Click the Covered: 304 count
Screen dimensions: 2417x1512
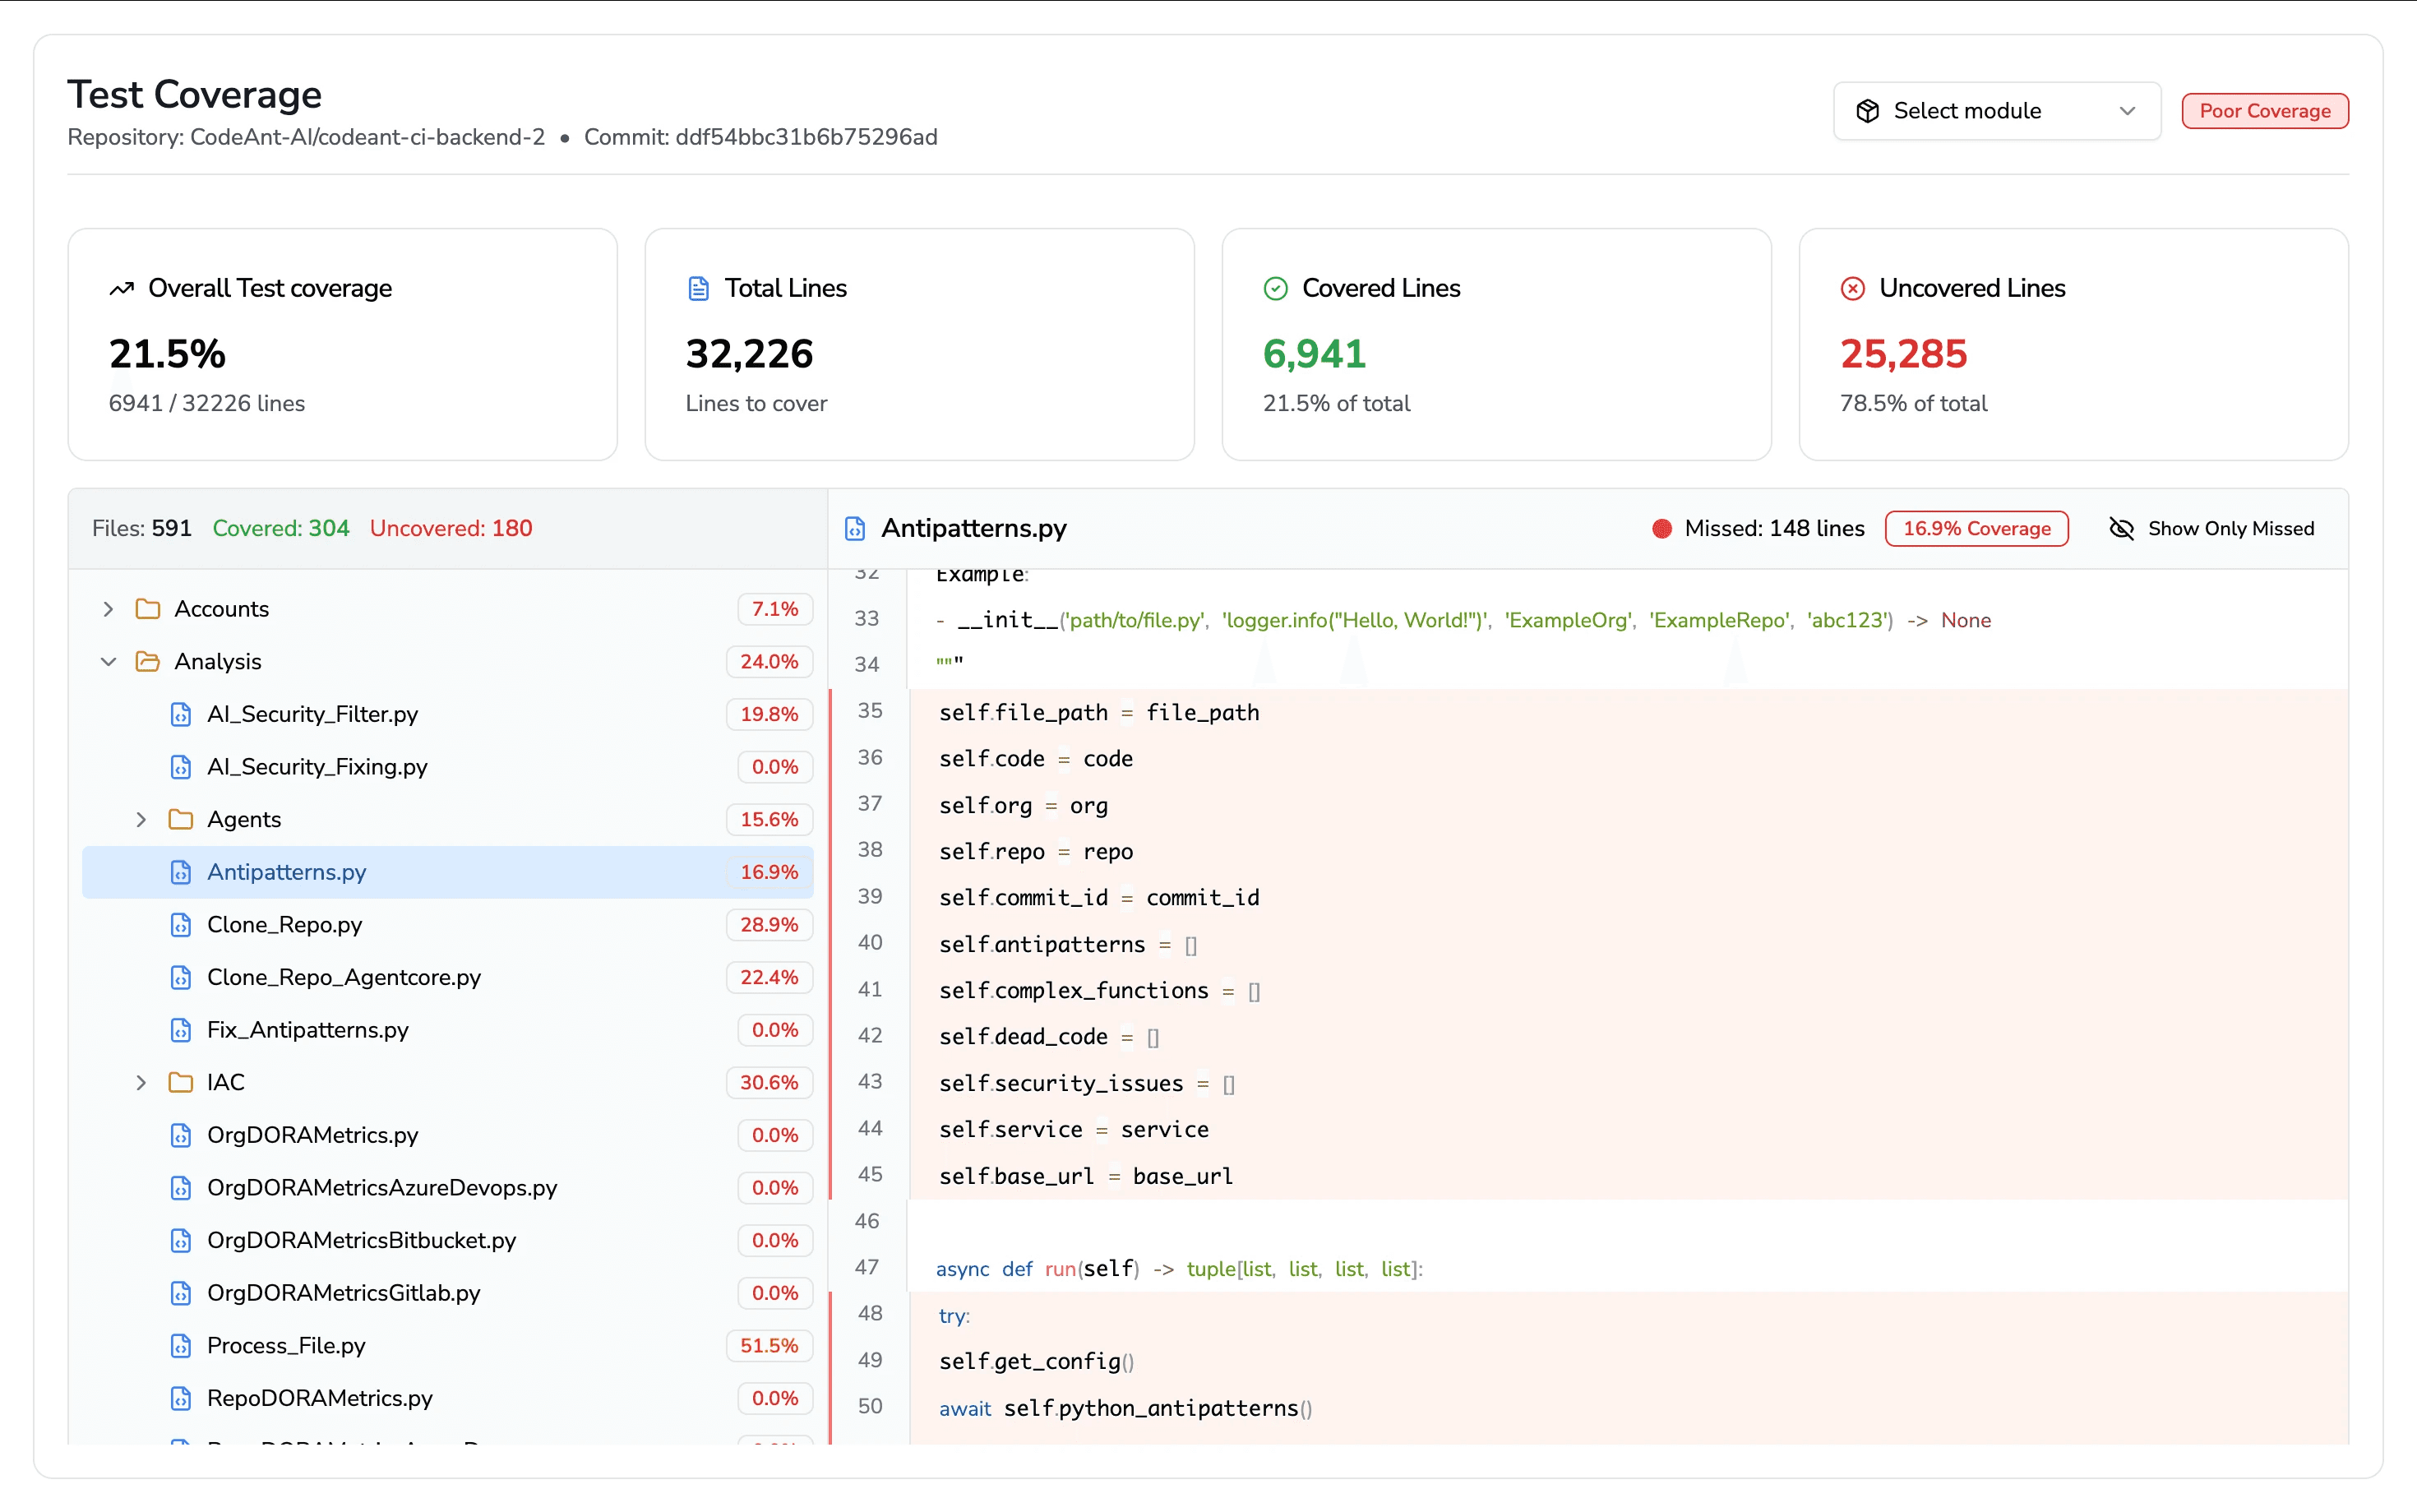[x=281, y=528]
